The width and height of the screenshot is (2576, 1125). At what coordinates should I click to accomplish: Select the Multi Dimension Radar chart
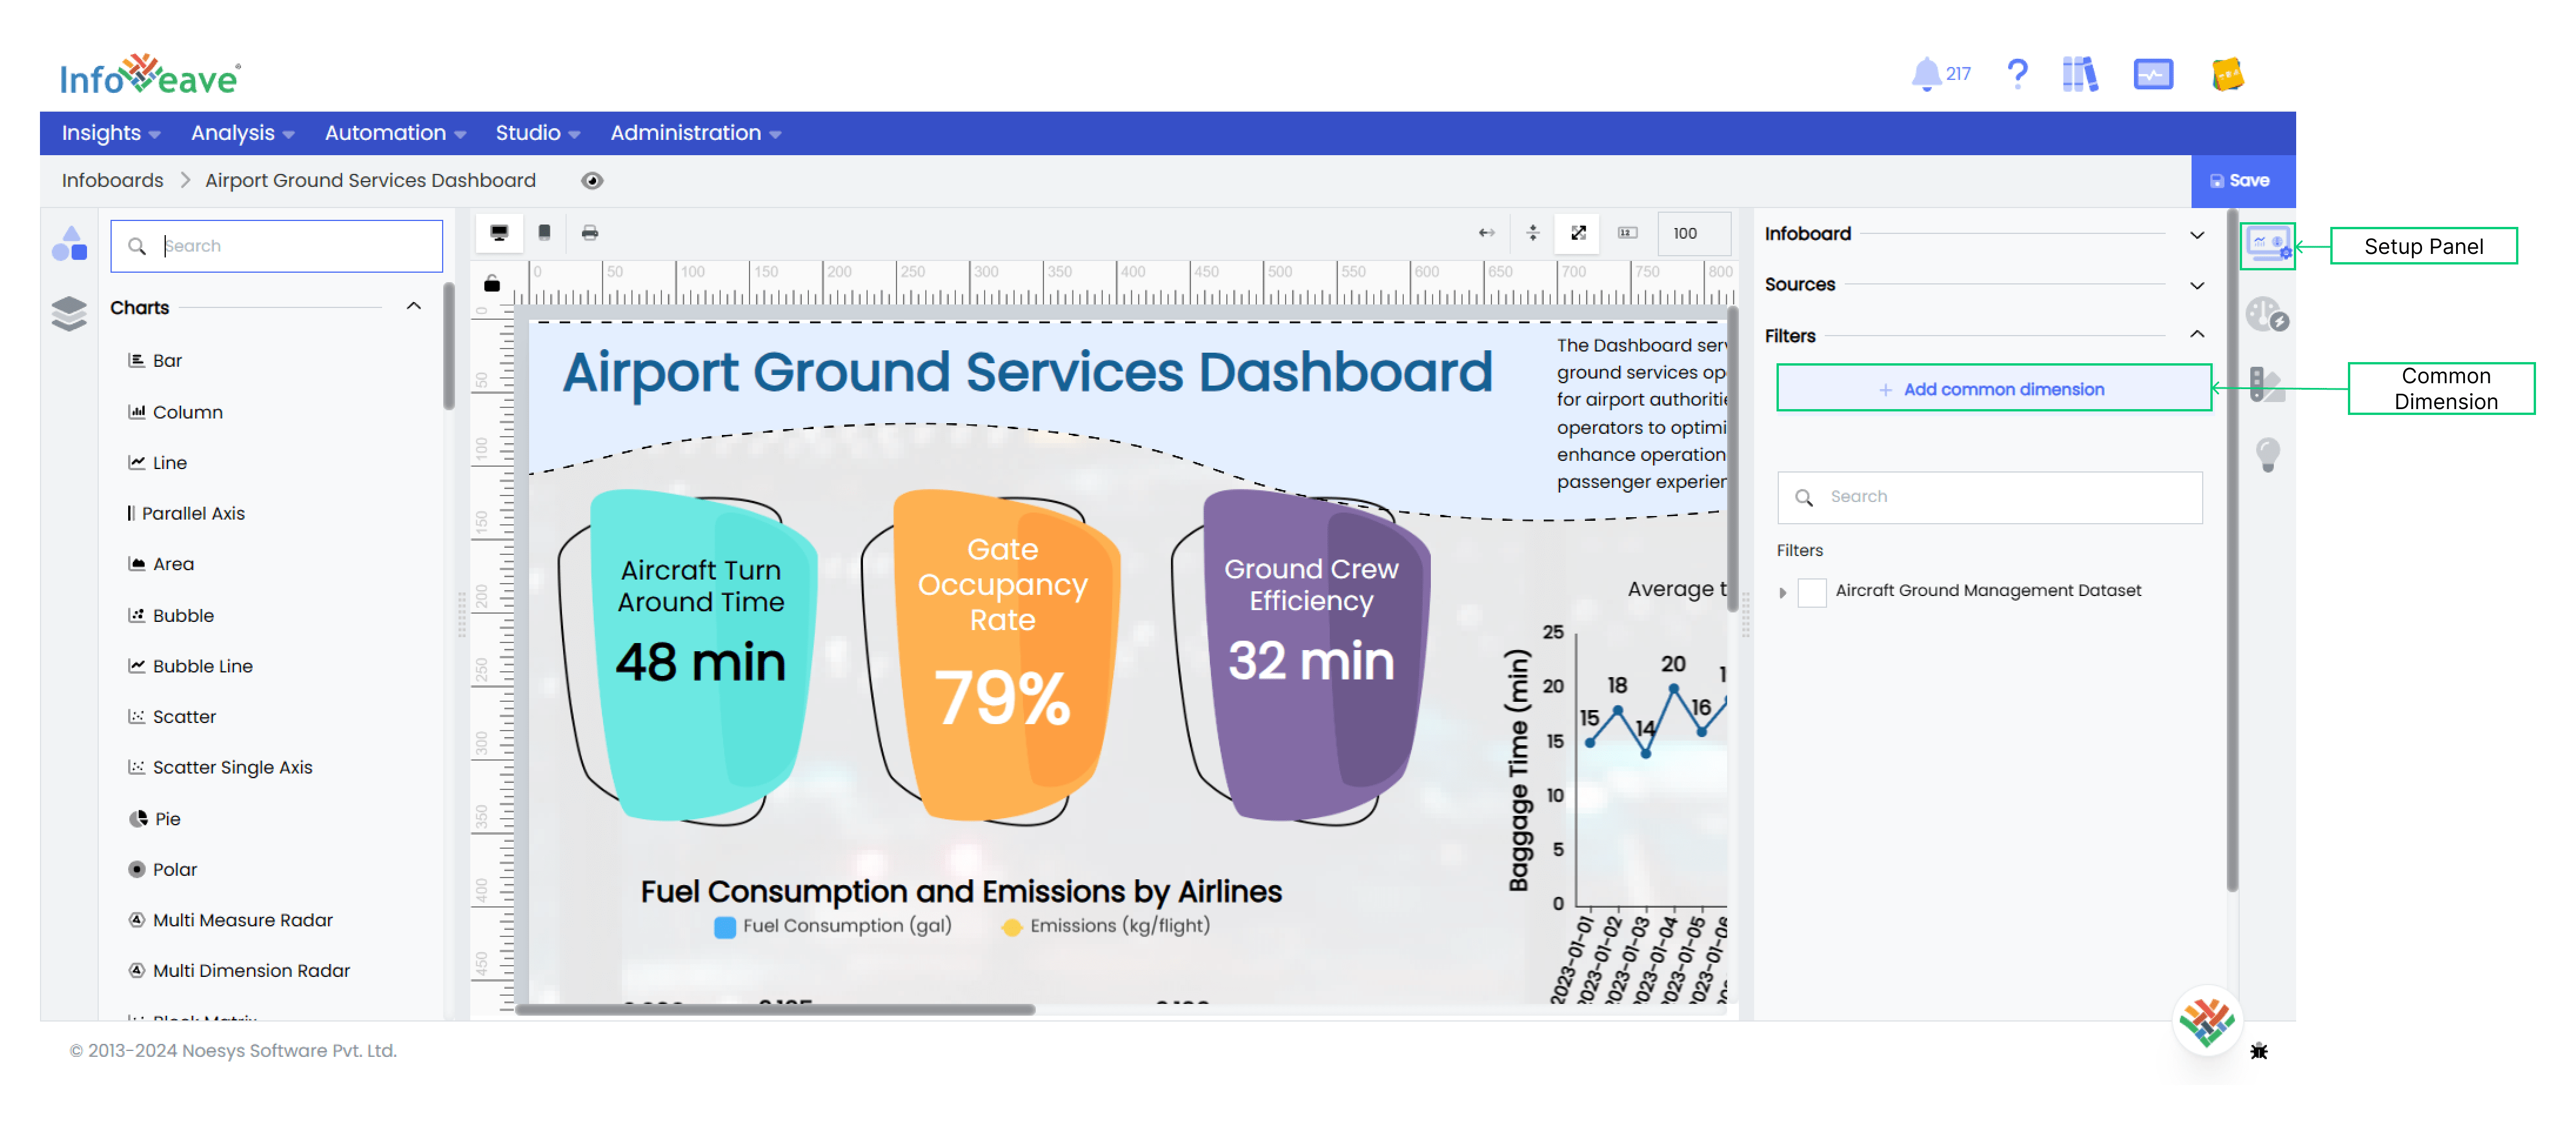[239, 971]
